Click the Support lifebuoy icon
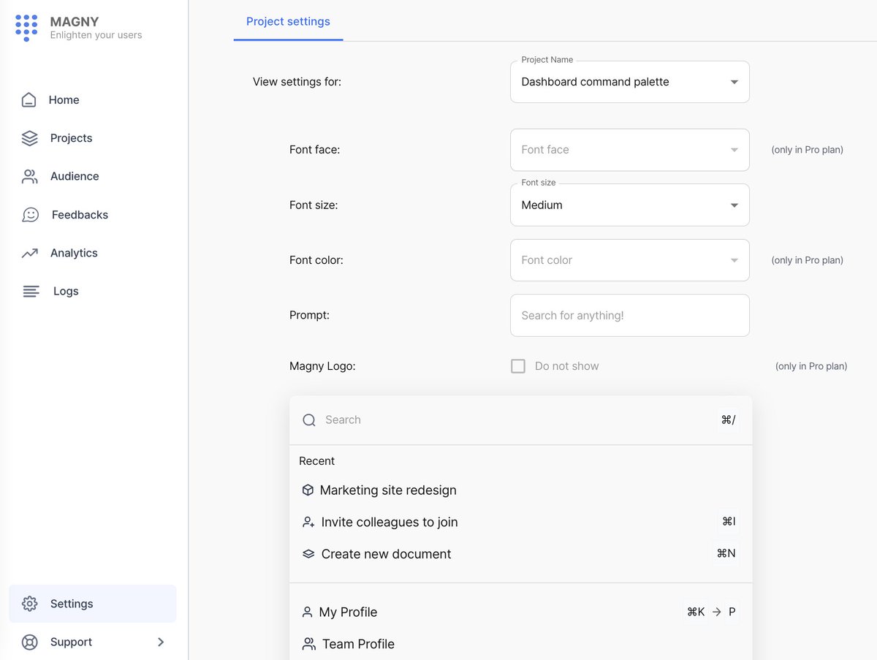The width and height of the screenshot is (877, 660). coord(29,642)
